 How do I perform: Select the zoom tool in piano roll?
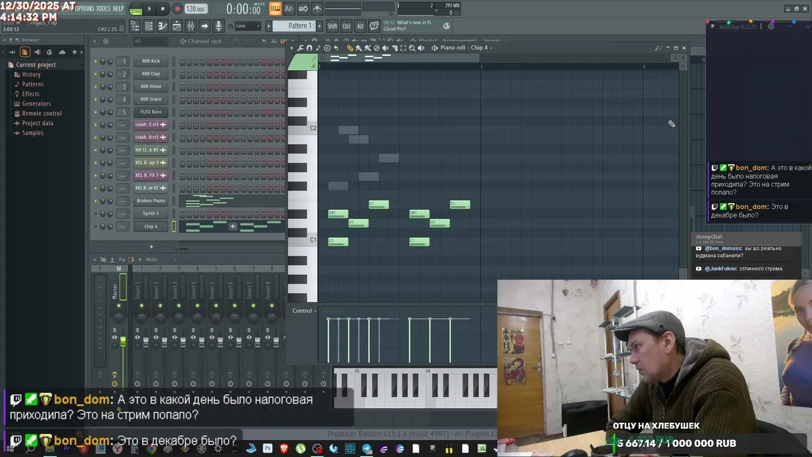[412, 48]
